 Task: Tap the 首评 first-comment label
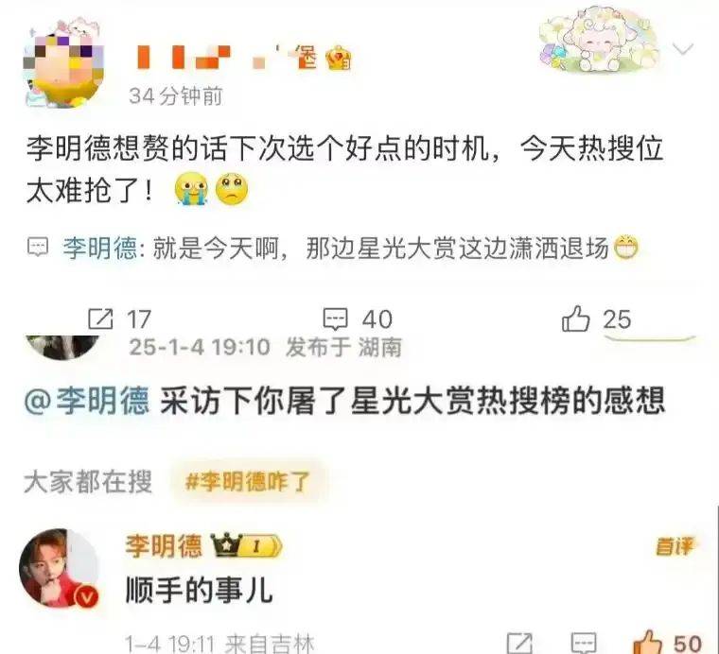[675, 546]
